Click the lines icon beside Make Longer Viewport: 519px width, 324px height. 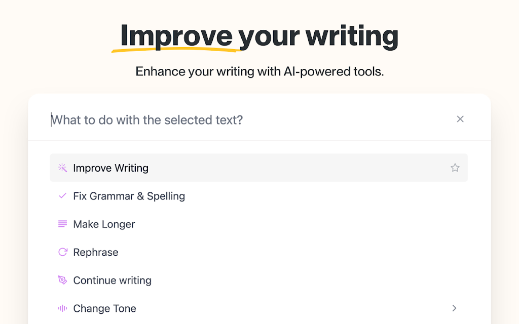click(x=62, y=224)
